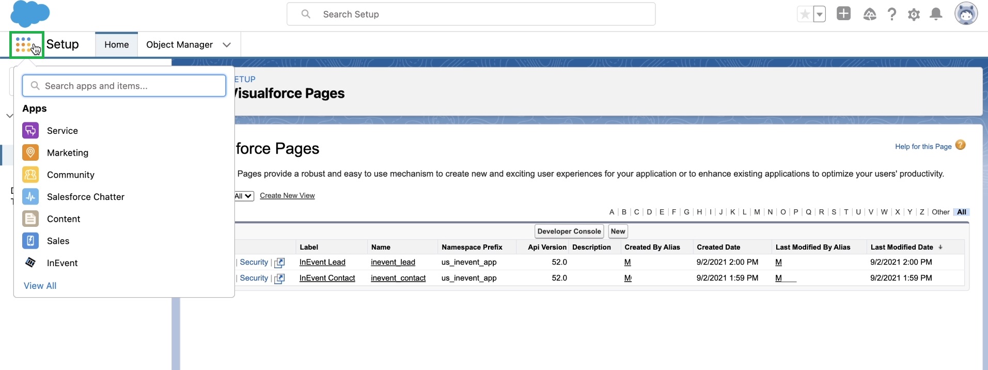Viewport: 988px width, 370px height.
Task: Sort by Namespace Prefix column header
Action: click(x=472, y=247)
